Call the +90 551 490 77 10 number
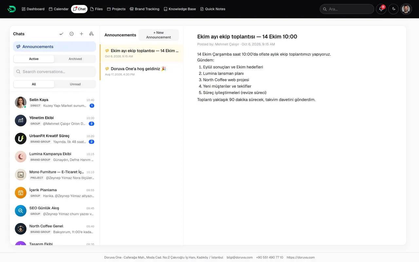The height and width of the screenshot is (262, 419). pos(270,257)
